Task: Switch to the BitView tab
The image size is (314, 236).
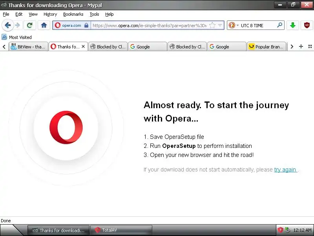Action: [28, 46]
